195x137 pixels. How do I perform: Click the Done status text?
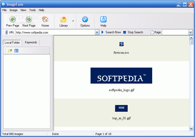point(55,134)
